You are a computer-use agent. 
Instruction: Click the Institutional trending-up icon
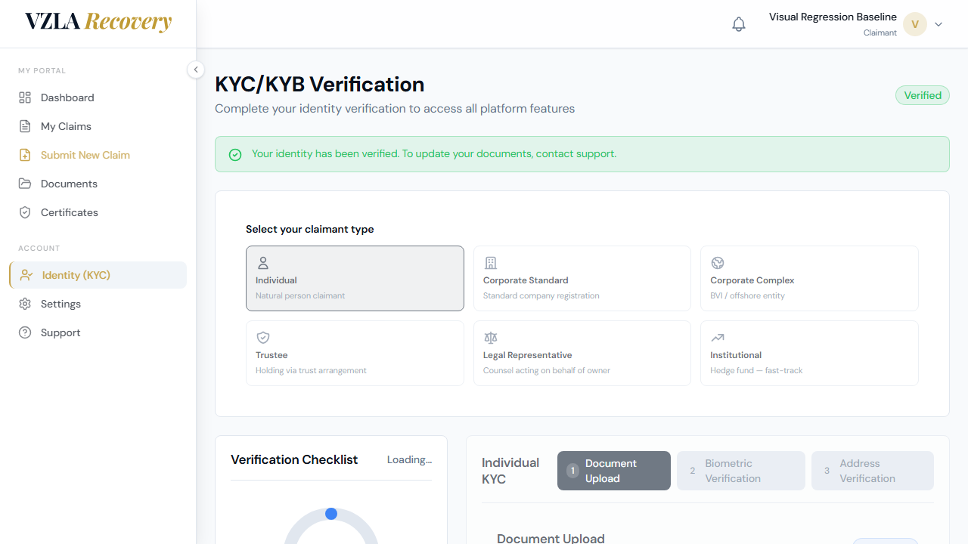pyautogui.click(x=718, y=338)
